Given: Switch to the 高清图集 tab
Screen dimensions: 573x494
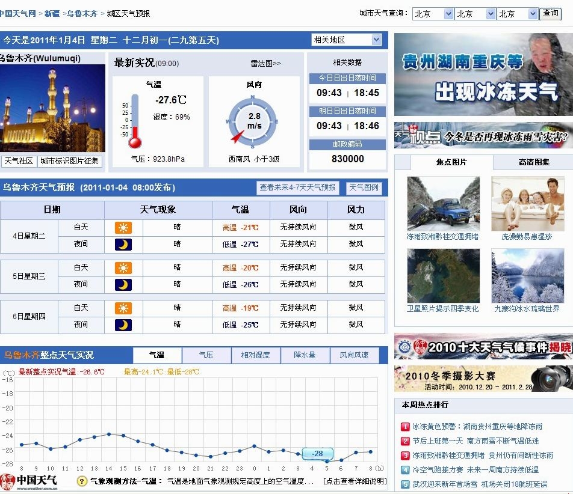Looking at the screenshot, I should point(534,162).
